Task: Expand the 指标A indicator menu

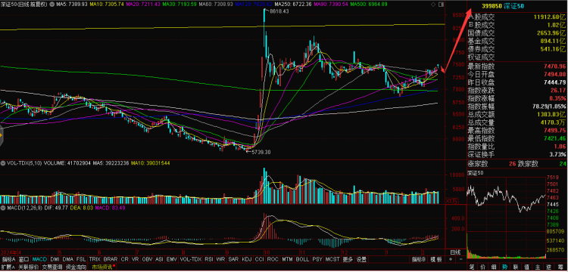Action: click(8, 259)
